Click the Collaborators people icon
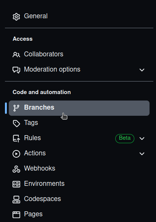This screenshot has height=222, width=156. coord(16,54)
